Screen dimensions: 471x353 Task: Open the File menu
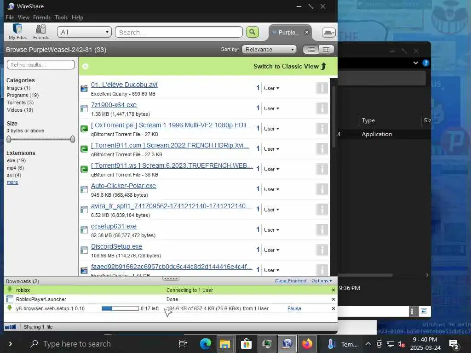point(10,17)
